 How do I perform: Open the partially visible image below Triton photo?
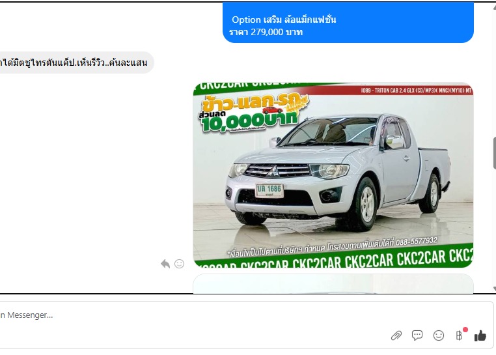[x=333, y=284]
